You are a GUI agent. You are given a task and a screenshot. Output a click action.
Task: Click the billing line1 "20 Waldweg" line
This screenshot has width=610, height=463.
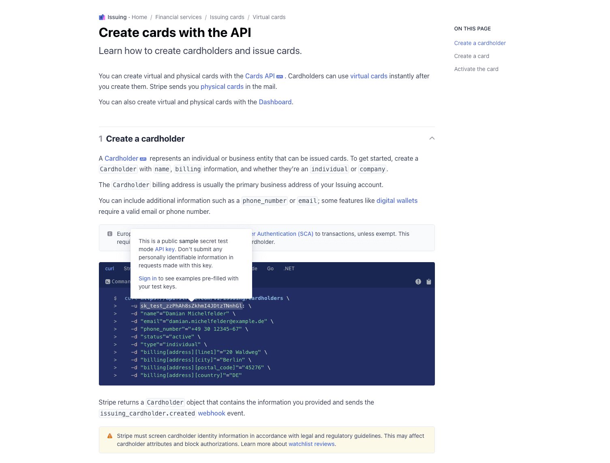coord(201,352)
